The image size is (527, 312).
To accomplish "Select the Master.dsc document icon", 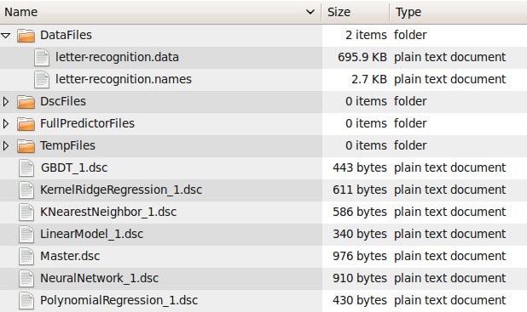I will pyautogui.click(x=26, y=257).
